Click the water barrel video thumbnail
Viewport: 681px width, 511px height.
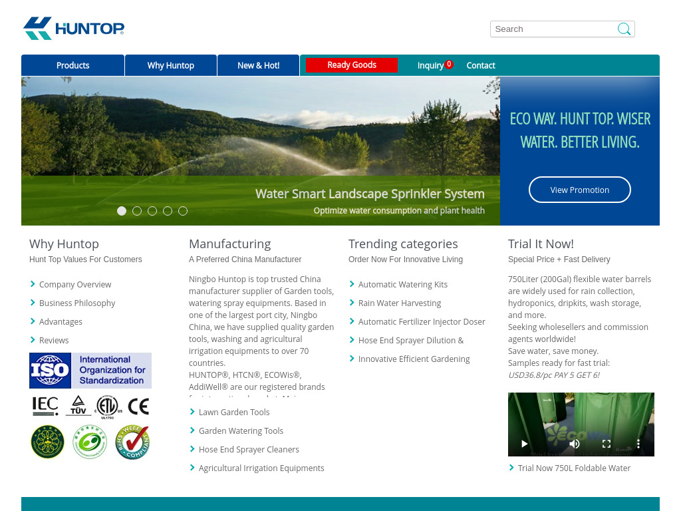[x=581, y=425]
